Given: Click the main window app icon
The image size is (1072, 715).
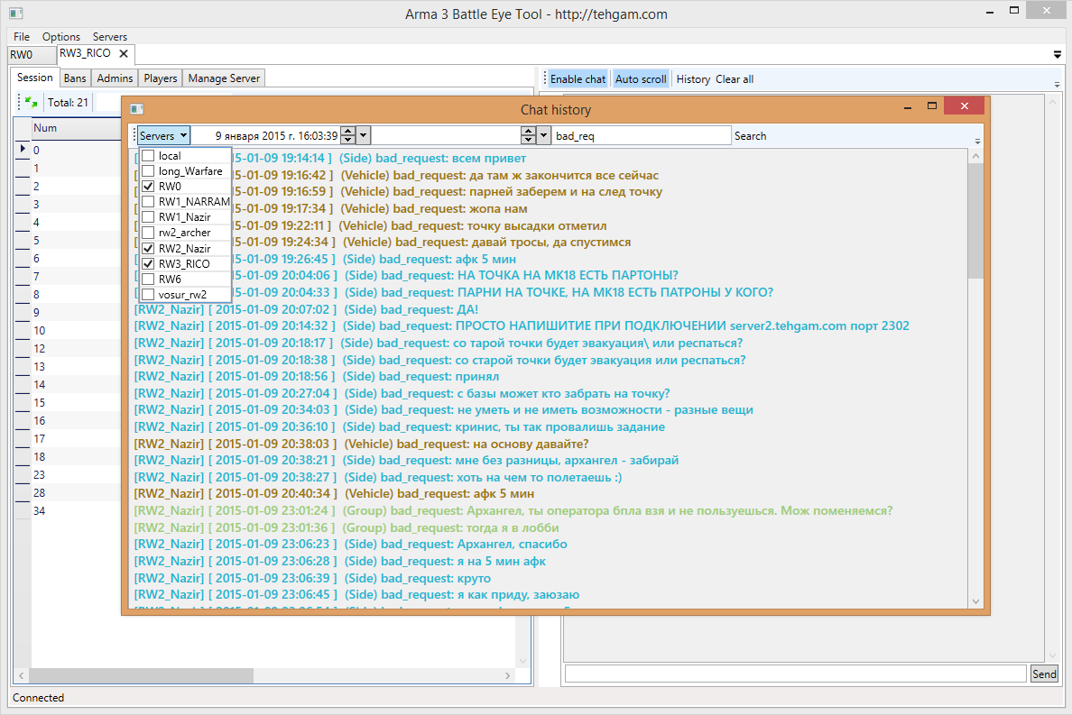Looking at the screenshot, I should [15, 13].
